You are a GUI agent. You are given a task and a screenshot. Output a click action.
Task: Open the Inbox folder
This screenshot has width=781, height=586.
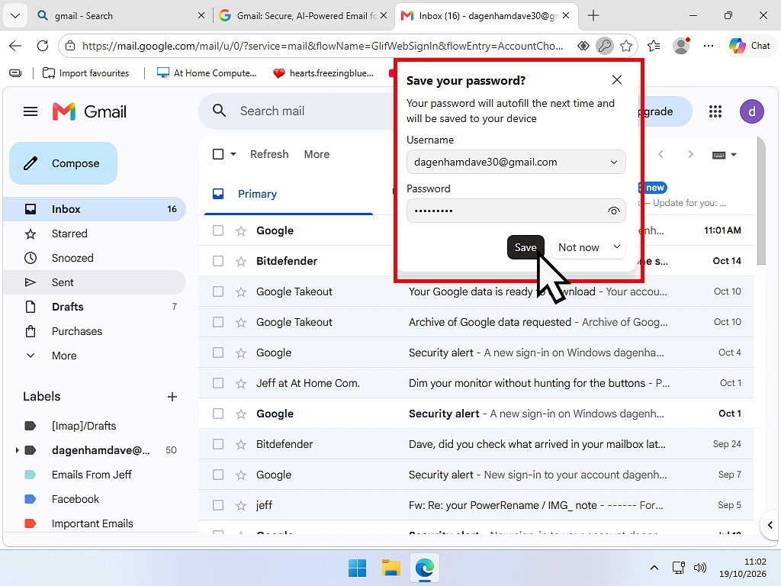coord(95,209)
